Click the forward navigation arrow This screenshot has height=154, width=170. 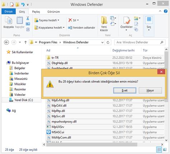click(x=14, y=42)
